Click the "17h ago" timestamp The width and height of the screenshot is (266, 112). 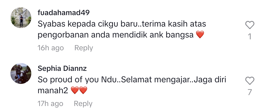(x=50, y=104)
